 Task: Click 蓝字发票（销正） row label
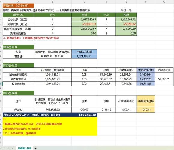pos(18,19)
